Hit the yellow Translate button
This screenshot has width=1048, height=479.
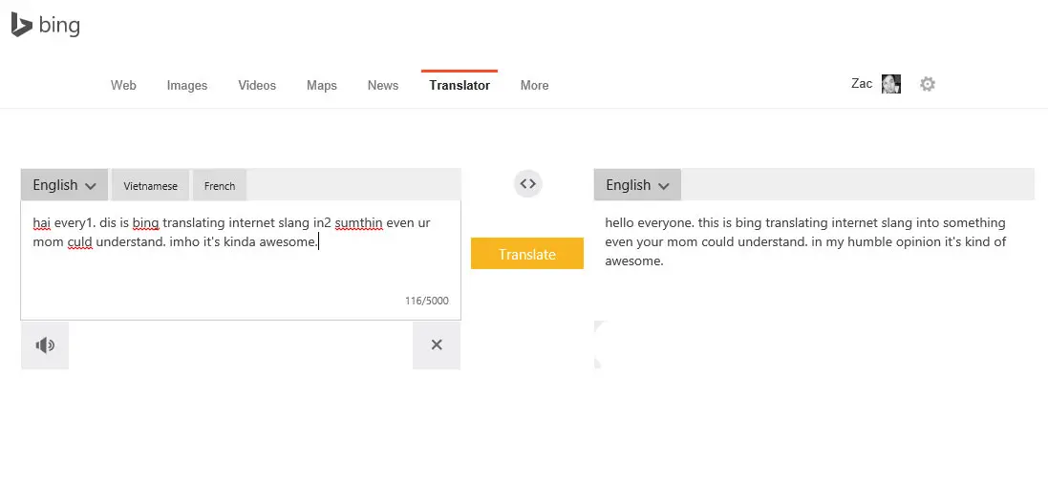(x=527, y=254)
